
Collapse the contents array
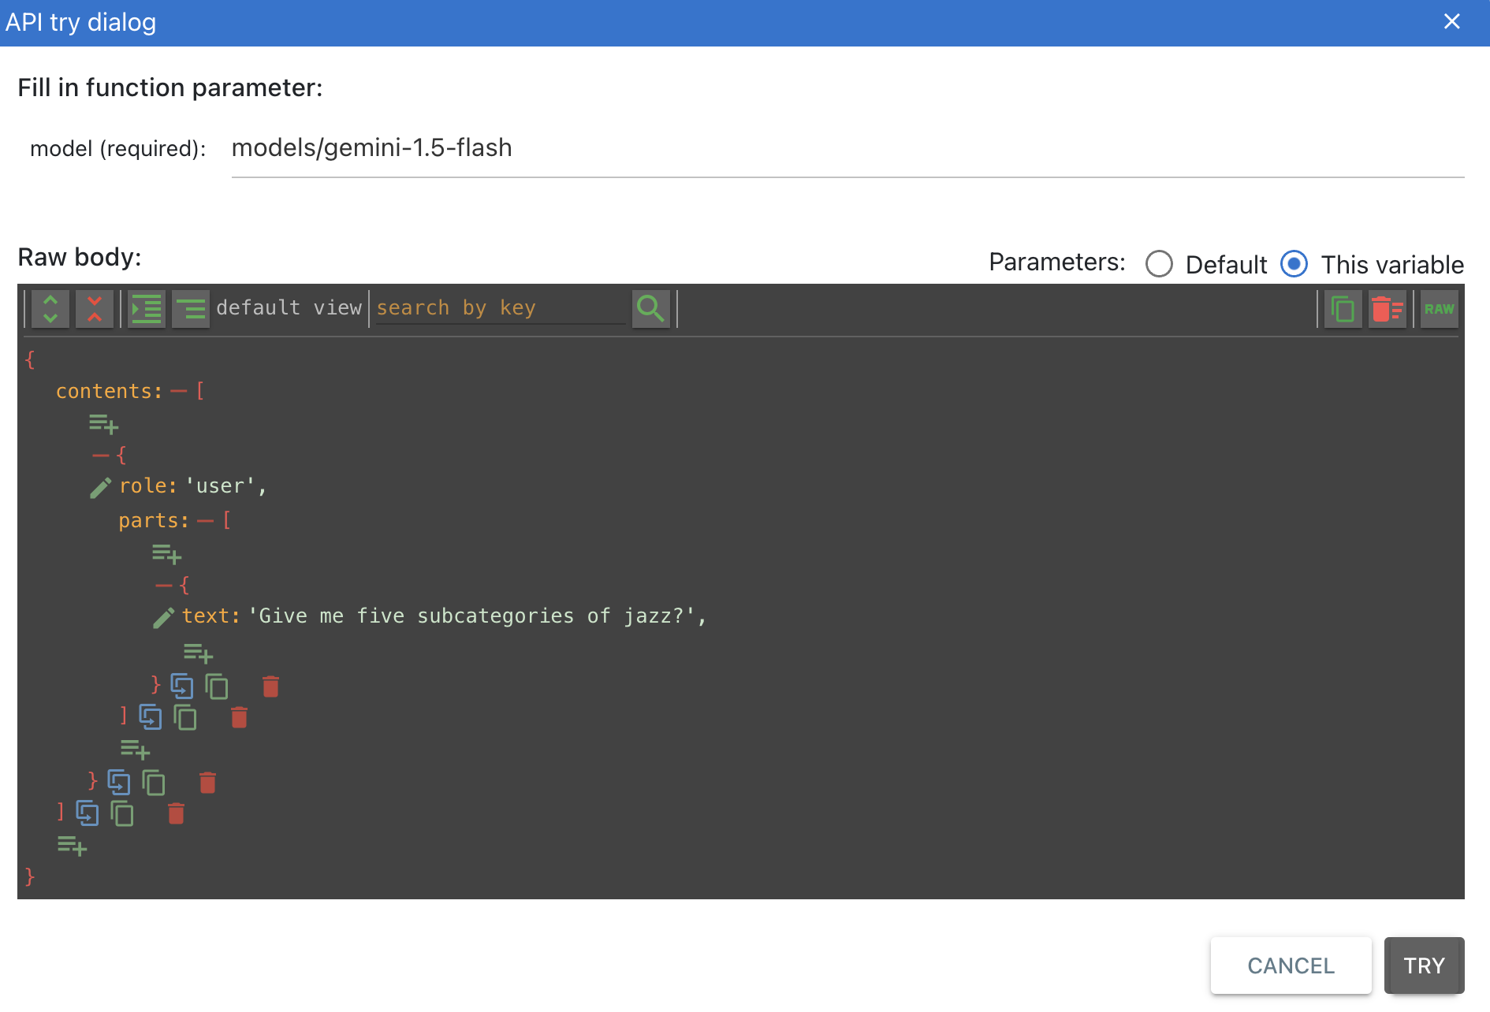179,392
